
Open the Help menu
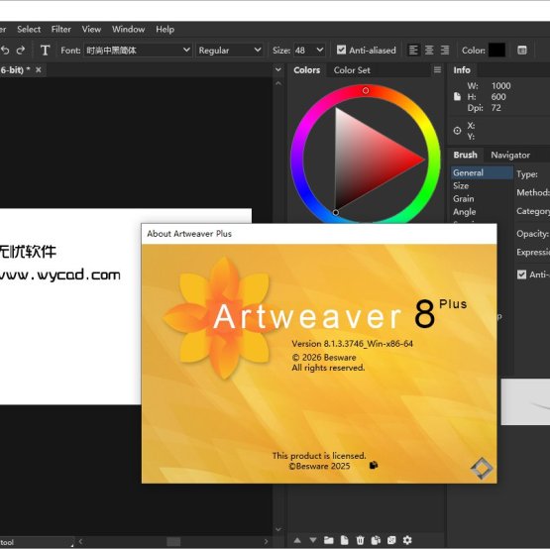[165, 30]
